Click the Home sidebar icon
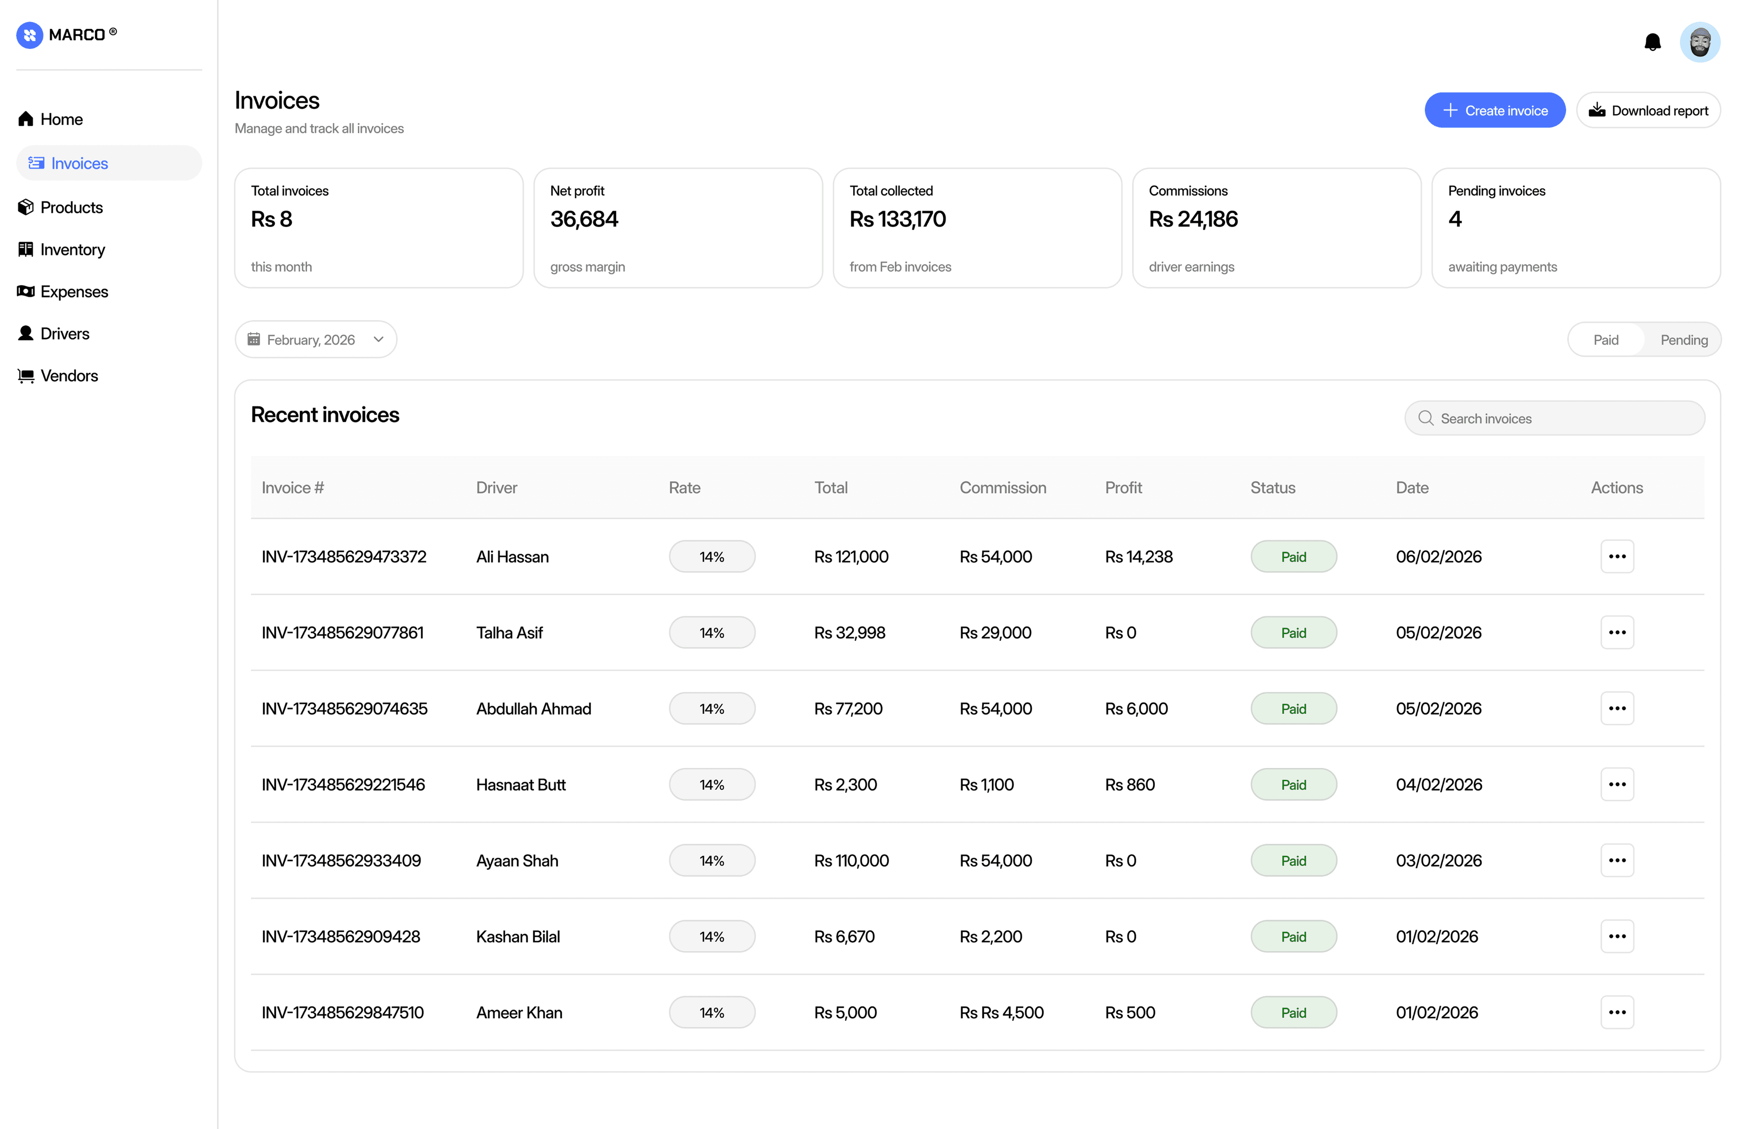Screen dimensions: 1737x1129 click(x=26, y=119)
